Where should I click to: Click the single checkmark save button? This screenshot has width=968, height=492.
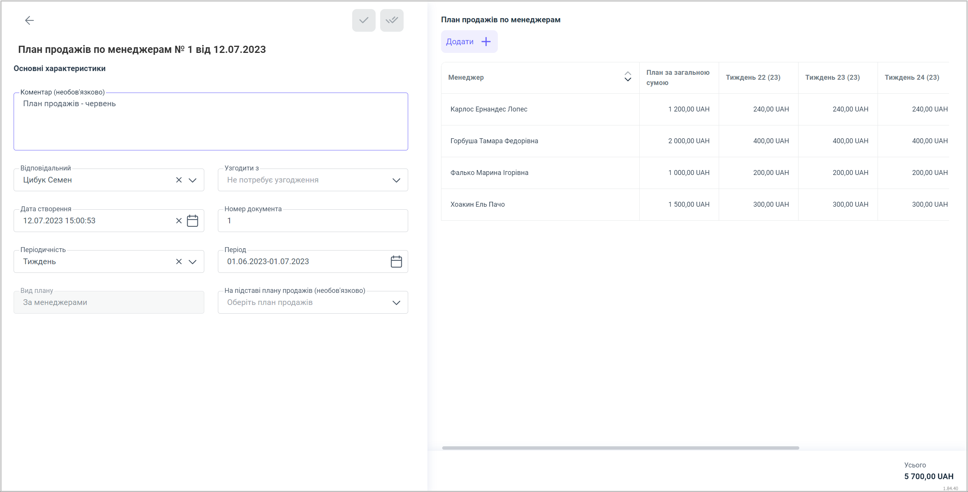364,20
